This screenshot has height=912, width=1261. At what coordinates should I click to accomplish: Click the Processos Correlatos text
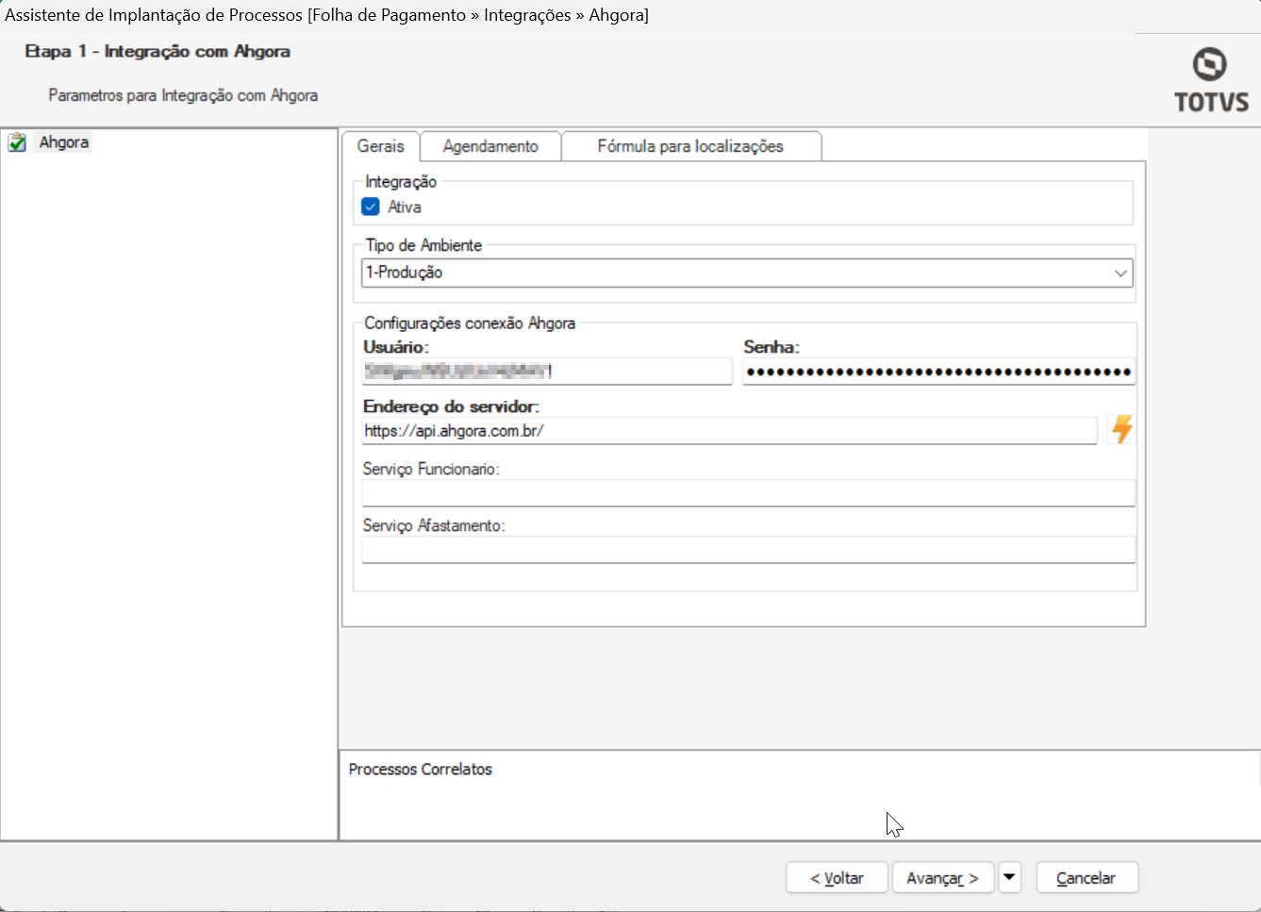tap(421, 770)
